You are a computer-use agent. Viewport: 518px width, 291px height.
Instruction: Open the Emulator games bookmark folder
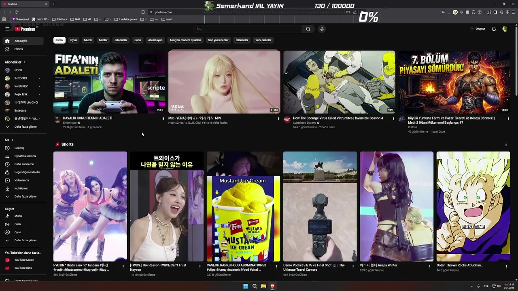tap(126, 19)
